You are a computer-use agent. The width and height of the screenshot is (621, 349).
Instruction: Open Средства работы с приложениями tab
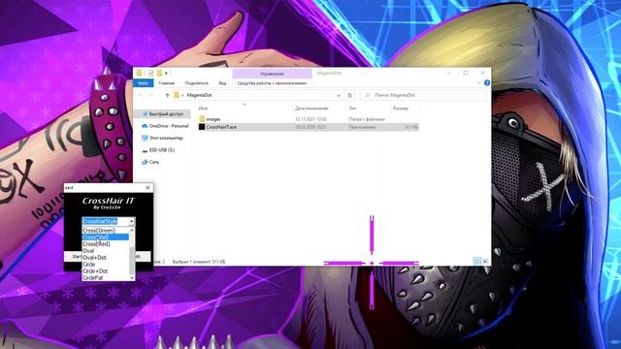point(272,83)
